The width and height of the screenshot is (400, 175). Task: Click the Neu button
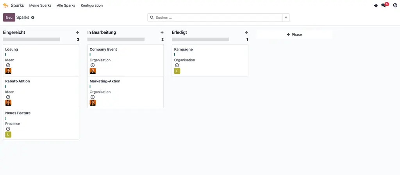[9, 18]
